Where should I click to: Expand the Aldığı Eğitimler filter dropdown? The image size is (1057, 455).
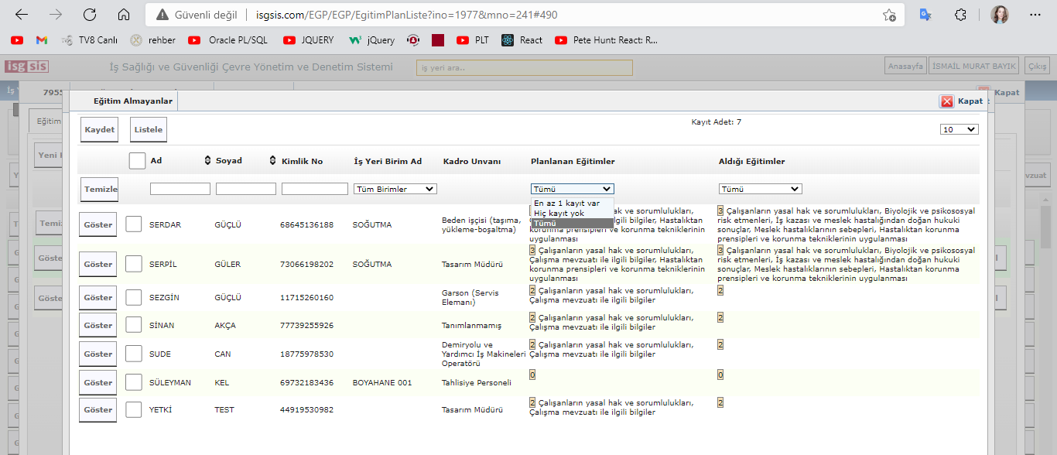tap(760, 189)
